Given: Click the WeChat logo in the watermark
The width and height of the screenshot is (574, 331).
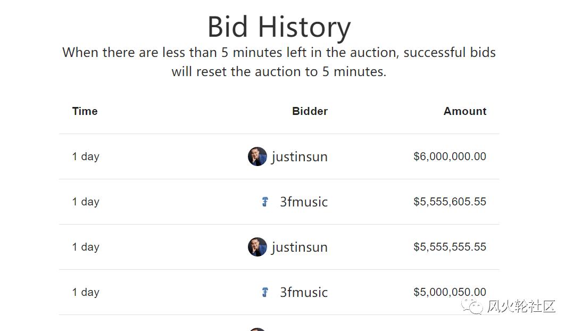Looking at the screenshot, I should (472, 306).
